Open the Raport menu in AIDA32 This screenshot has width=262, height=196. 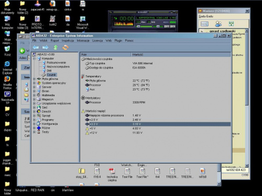click(x=54, y=41)
